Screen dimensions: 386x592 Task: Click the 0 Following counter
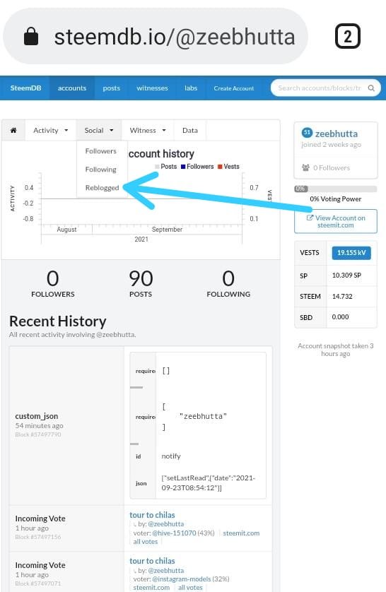[x=228, y=283]
